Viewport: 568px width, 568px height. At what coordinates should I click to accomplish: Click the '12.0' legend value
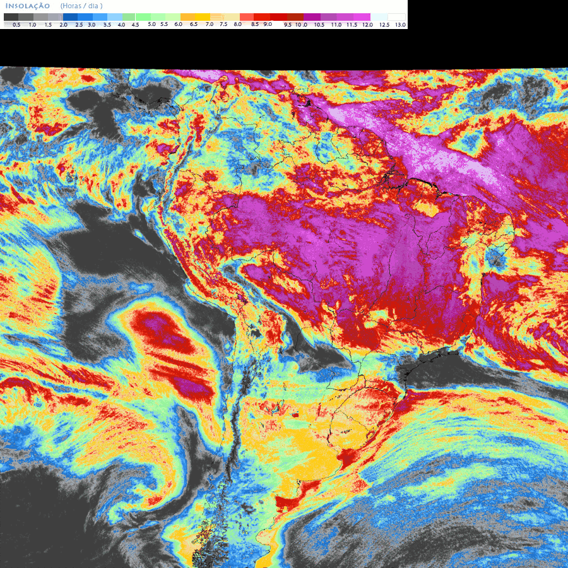368,25
